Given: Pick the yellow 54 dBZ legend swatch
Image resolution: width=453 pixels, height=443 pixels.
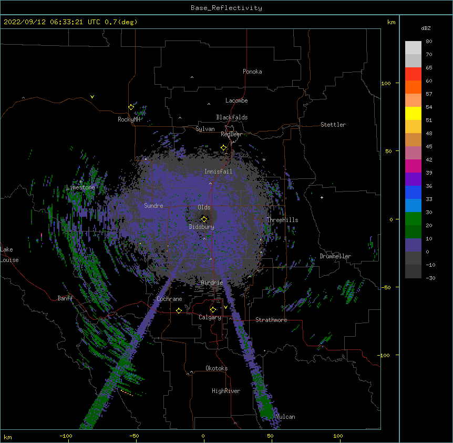Looking at the screenshot, I should [413, 113].
